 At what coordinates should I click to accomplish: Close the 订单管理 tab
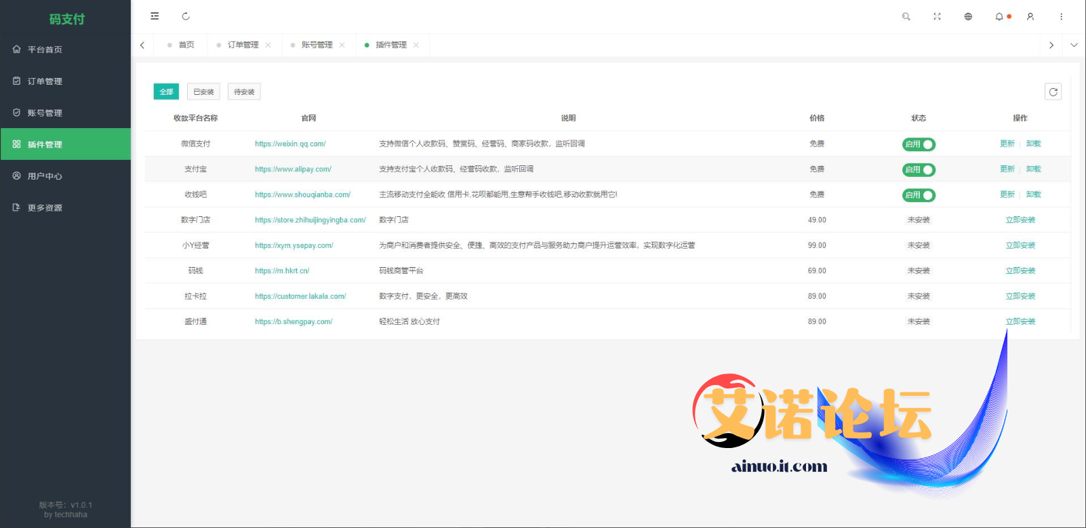(268, 45)
